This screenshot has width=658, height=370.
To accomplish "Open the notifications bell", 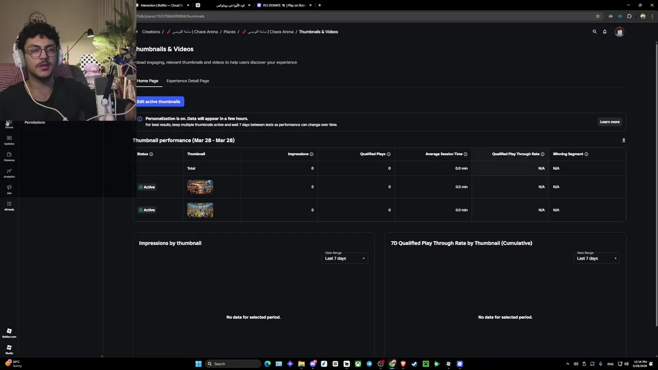I will tap(605, 32).
